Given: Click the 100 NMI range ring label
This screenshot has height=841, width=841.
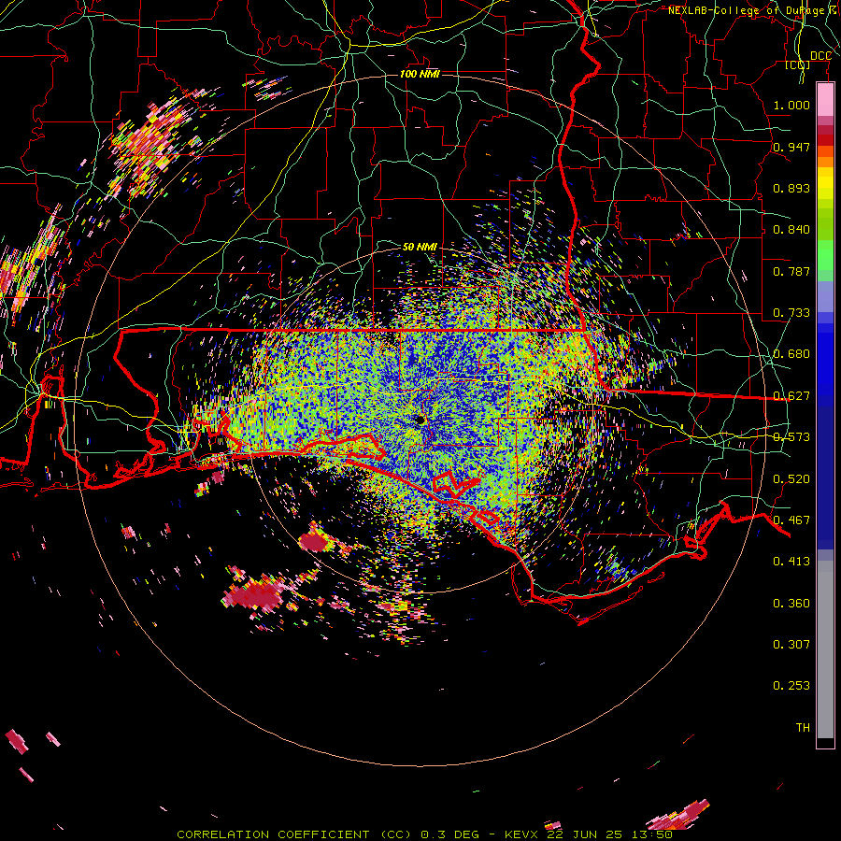Looking at the screenshot, I should (420, 74).
